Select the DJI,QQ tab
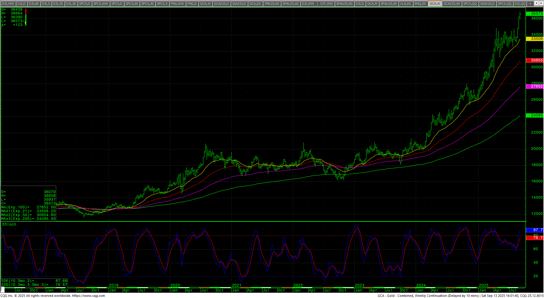Viewport: 544px width, 298px height. click(520, 4)
